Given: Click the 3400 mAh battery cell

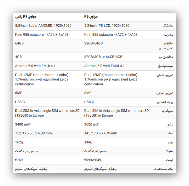Looking at the screenshot, I should [23, 124].
